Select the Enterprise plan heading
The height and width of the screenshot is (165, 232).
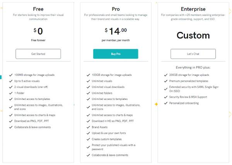(193, 8)
